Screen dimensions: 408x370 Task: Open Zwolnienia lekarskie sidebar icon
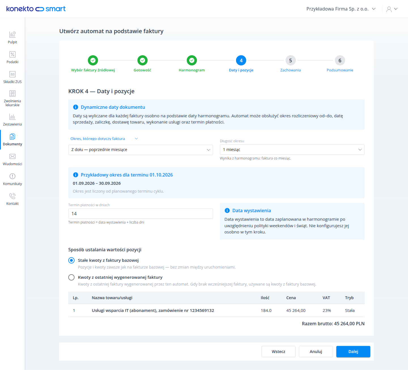click(x=12, y=93)
